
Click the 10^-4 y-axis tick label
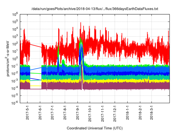(15, 88)
